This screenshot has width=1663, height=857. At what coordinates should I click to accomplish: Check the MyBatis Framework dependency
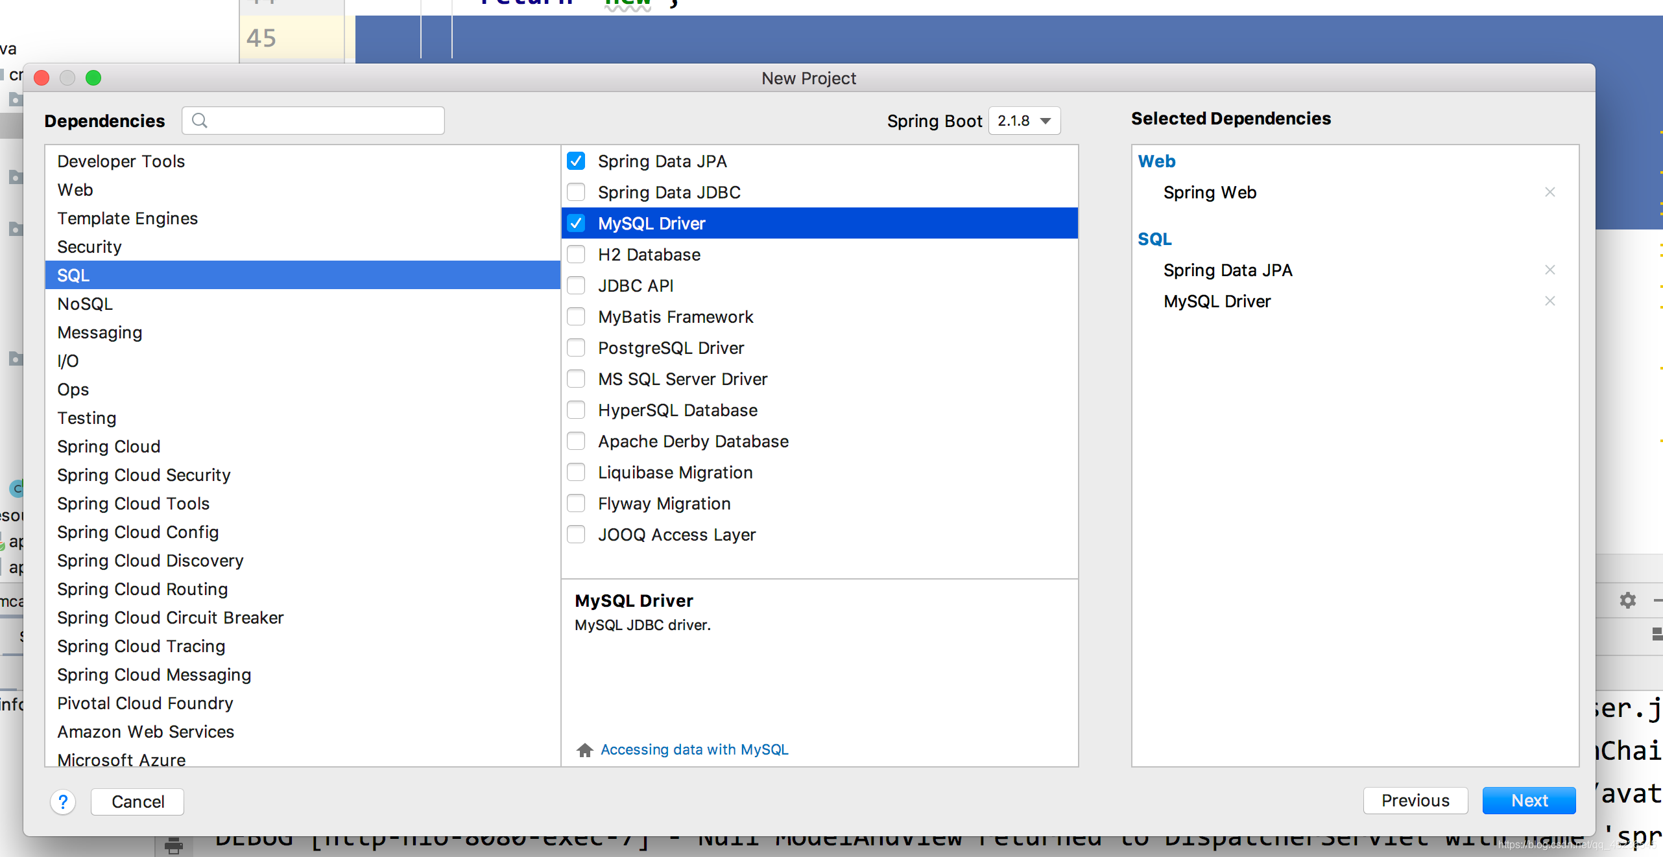click(x=576, y=316)
